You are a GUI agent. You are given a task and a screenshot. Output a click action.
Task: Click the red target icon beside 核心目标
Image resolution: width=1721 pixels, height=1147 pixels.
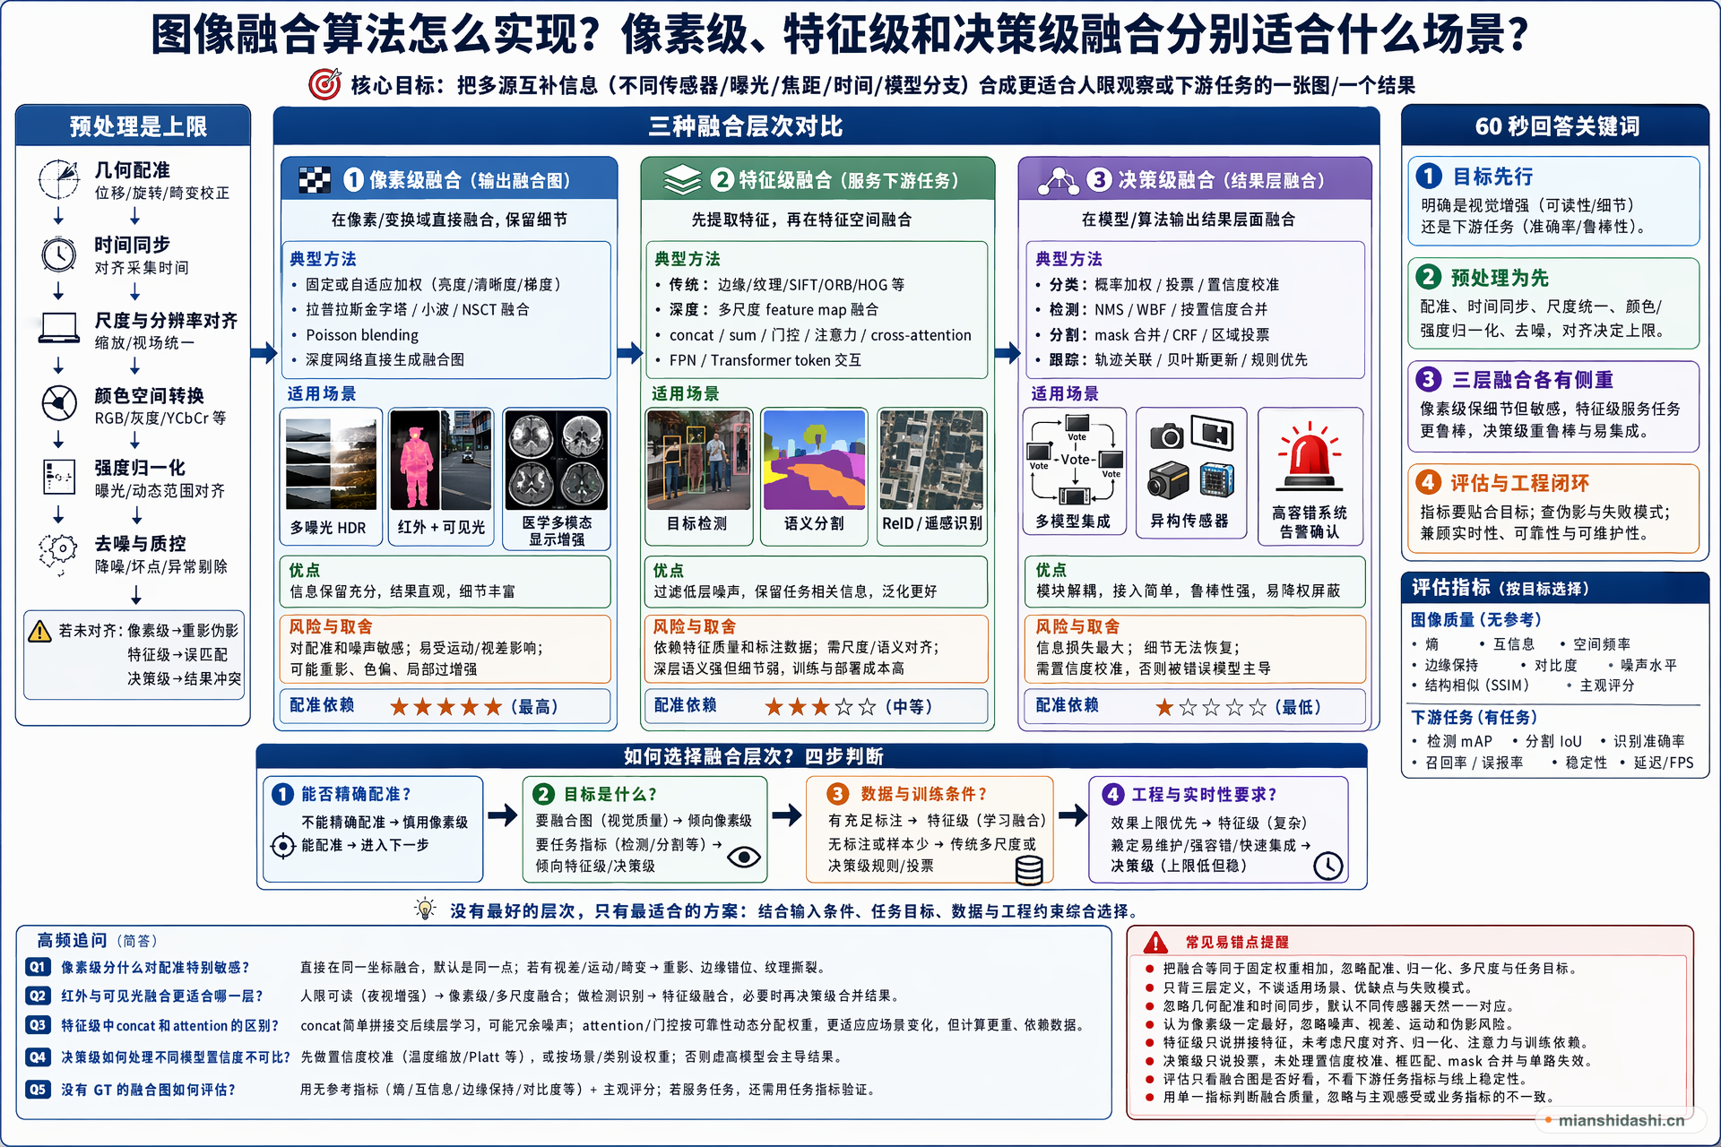click(x=324, y=84)
